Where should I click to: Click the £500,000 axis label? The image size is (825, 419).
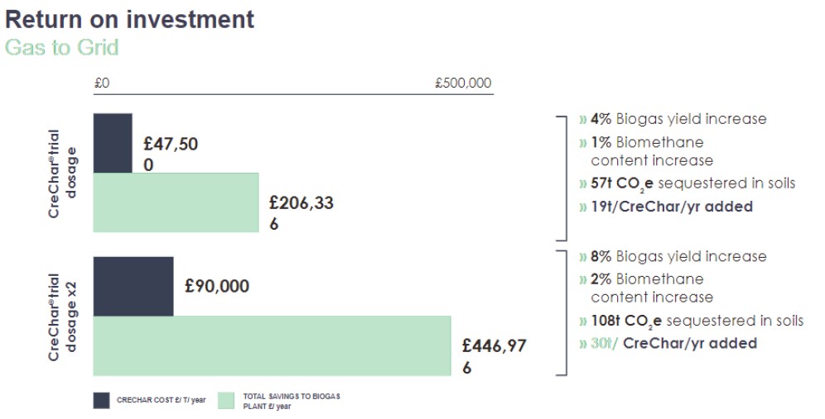463,83
